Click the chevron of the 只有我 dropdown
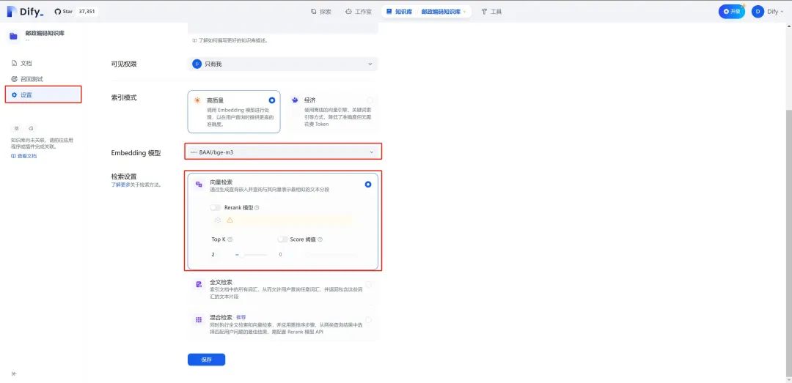Screen dimensions: 792x383 (370, 64)
